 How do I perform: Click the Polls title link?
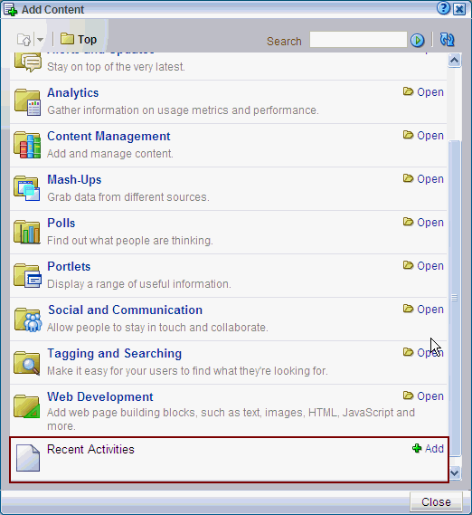click(x=61, y=223)
